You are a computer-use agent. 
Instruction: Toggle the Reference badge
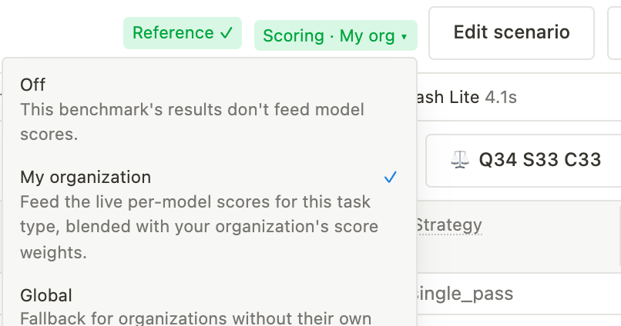[183, 33]
